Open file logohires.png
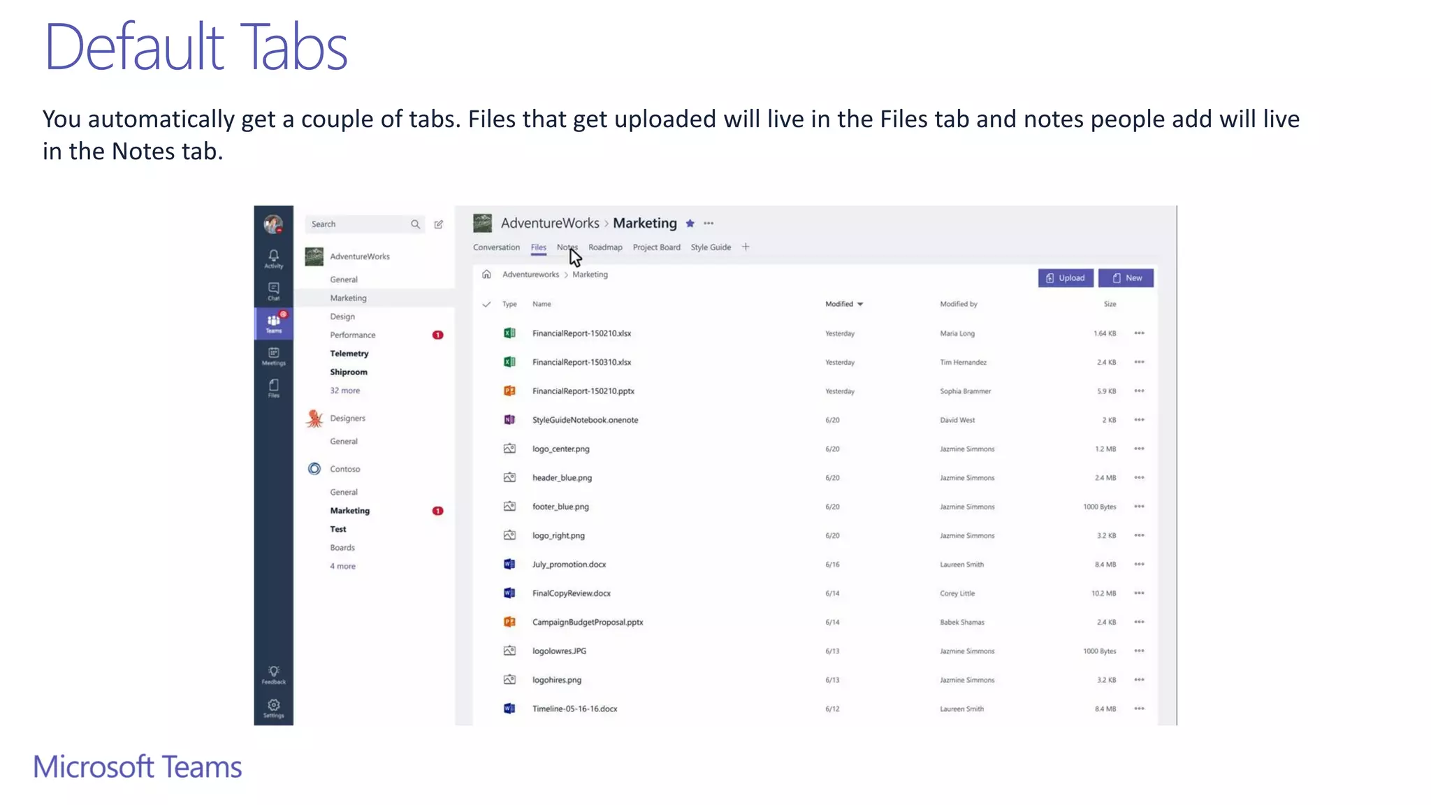Screen dimensions: 1431x805 (x=556, y=680)
